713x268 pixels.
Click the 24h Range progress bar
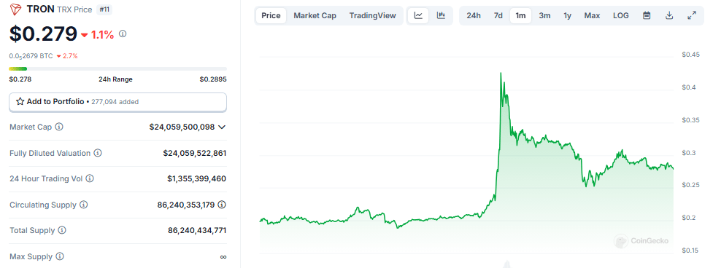[x=117, y=68]
